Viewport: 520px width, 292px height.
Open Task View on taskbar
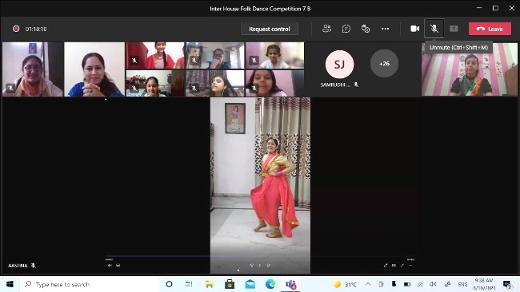point(189,284)
